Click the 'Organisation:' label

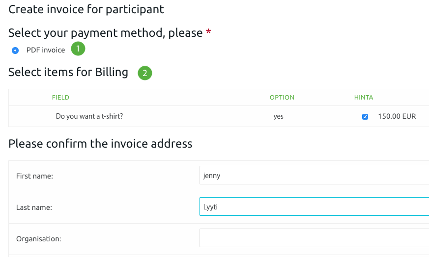[39, 239]
